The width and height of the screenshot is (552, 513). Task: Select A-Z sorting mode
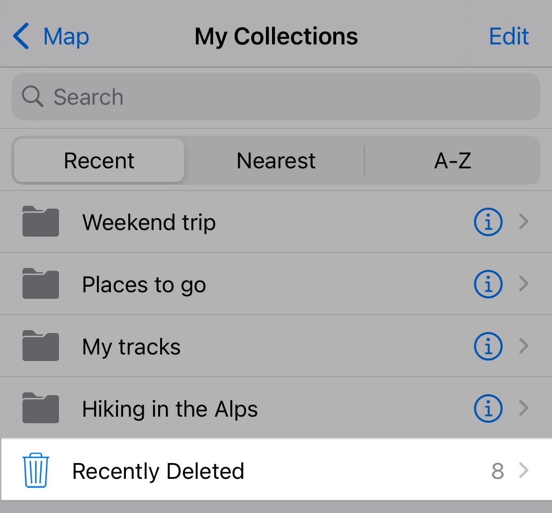pyautogui.click(x=452, y=160)
